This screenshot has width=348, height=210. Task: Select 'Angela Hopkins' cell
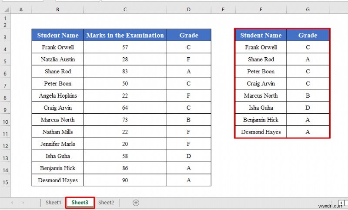[x=58, y=95]
